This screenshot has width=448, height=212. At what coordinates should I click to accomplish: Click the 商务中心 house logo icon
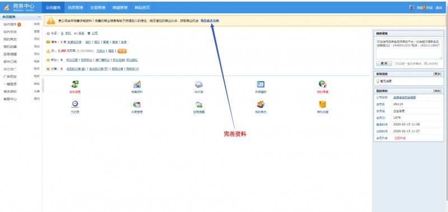point(7,7)
